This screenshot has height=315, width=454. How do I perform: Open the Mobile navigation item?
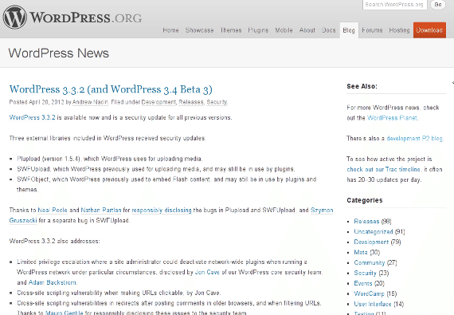click(284, 30)
